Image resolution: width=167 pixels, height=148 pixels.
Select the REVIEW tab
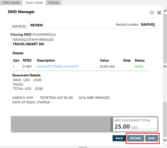coord(37,25)
